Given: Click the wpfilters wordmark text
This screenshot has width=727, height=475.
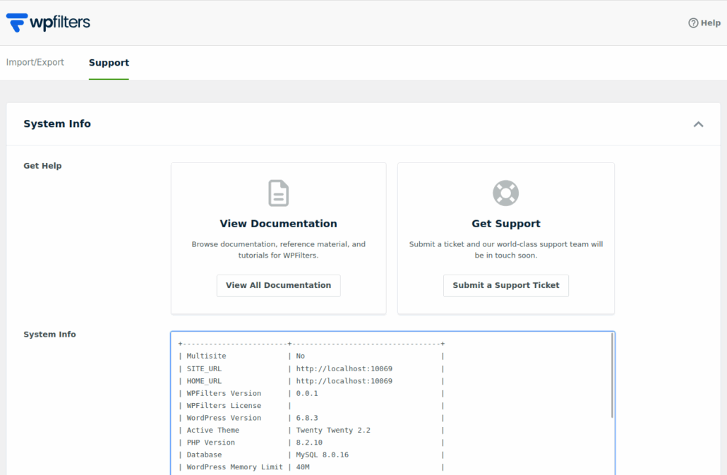Looking at the screenshot, I should (x=60, y=23).
